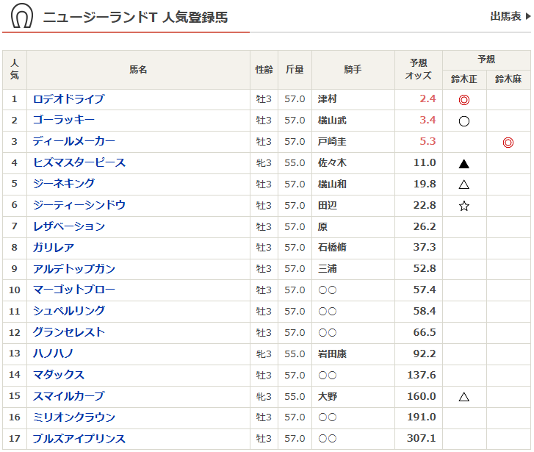534x452 pixels.
Task: Click the 予想オッズ column header
Action: click(x=418, y=70)
